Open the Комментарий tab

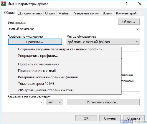tap(126, 13)
